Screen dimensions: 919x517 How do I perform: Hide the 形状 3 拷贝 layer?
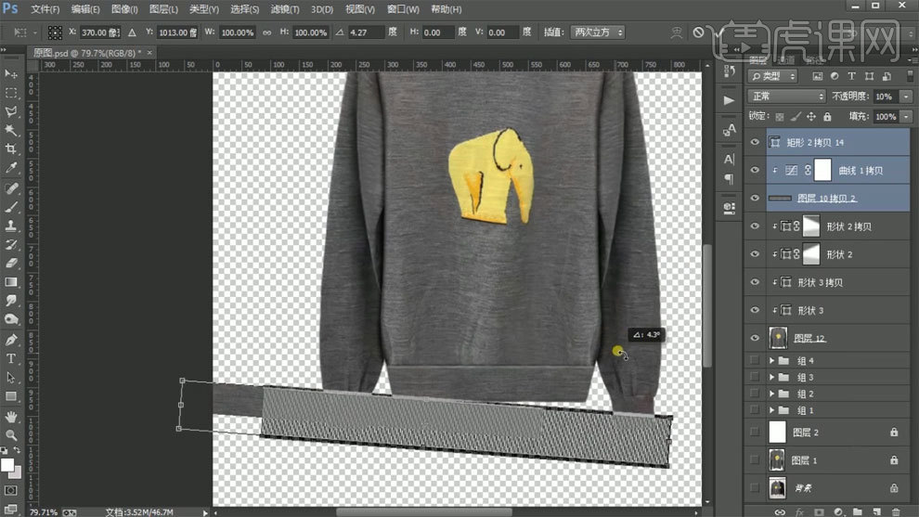pyautogui.click(x=755, y=282)
